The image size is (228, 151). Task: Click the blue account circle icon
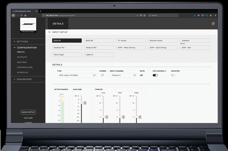tap(206, 15)
